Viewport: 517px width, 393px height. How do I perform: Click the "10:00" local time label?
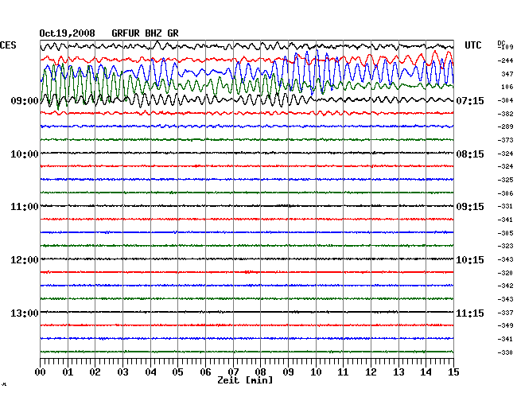click(25, 154)
